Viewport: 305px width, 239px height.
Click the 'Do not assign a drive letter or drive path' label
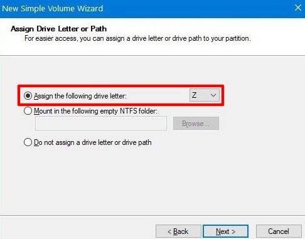[93, 142]
